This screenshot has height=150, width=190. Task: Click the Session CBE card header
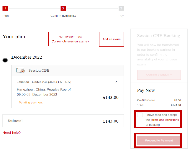click(x=67, y=70)
